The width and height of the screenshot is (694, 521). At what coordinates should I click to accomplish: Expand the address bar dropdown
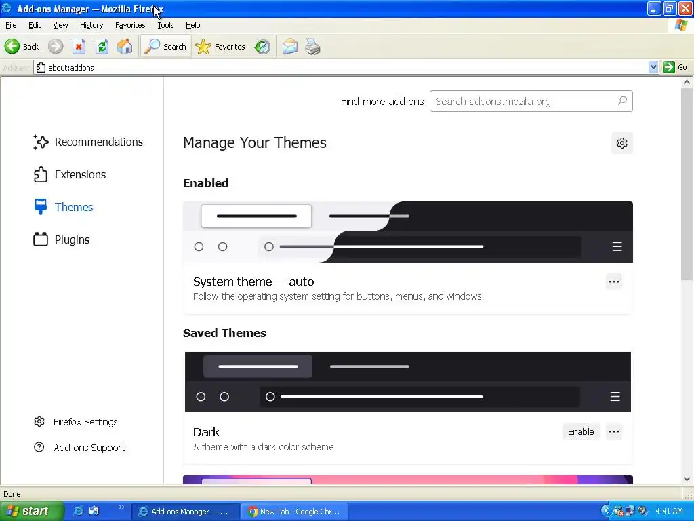point(653,67)
